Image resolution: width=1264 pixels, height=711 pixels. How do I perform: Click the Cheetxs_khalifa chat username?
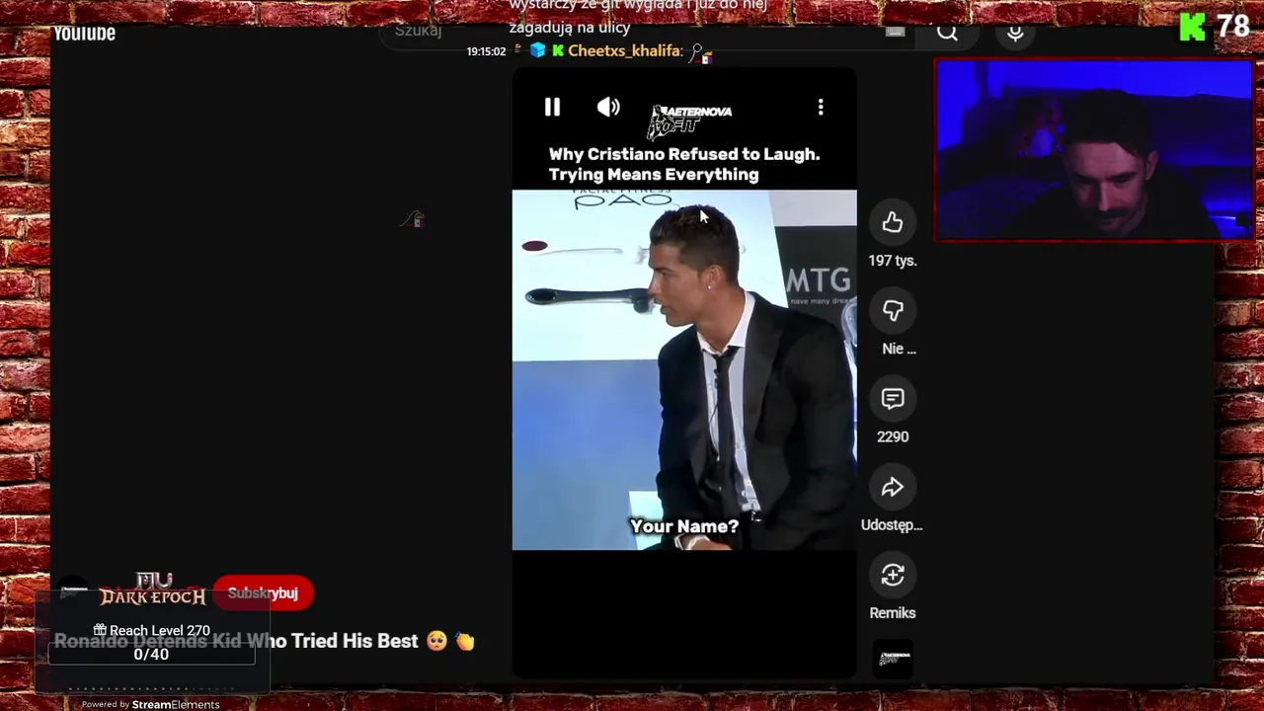[x=624, y=50]
